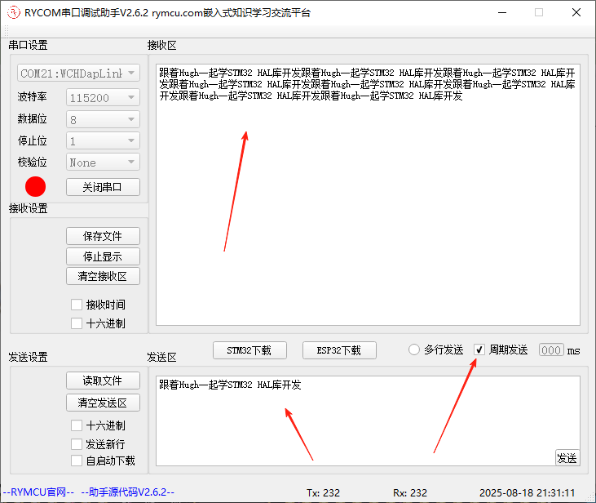This screenshot has width=596, height=503.
Task: Open the COM21 port dropdown
Action: pyautogui.click(x=77, y=73)
